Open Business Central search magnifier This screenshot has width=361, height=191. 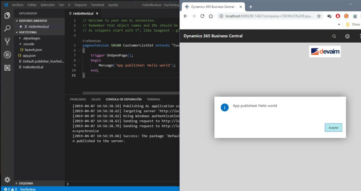click(x=334, y=36)
